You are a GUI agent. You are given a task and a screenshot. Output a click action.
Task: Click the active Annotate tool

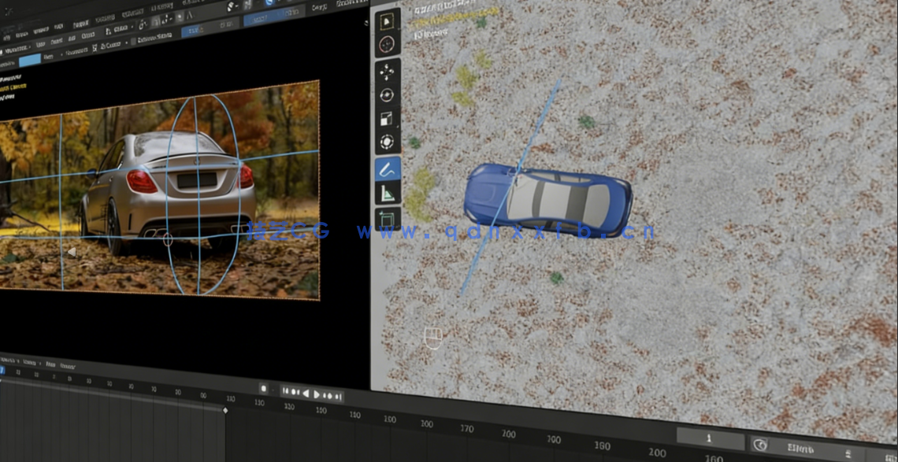pos(388,168)
